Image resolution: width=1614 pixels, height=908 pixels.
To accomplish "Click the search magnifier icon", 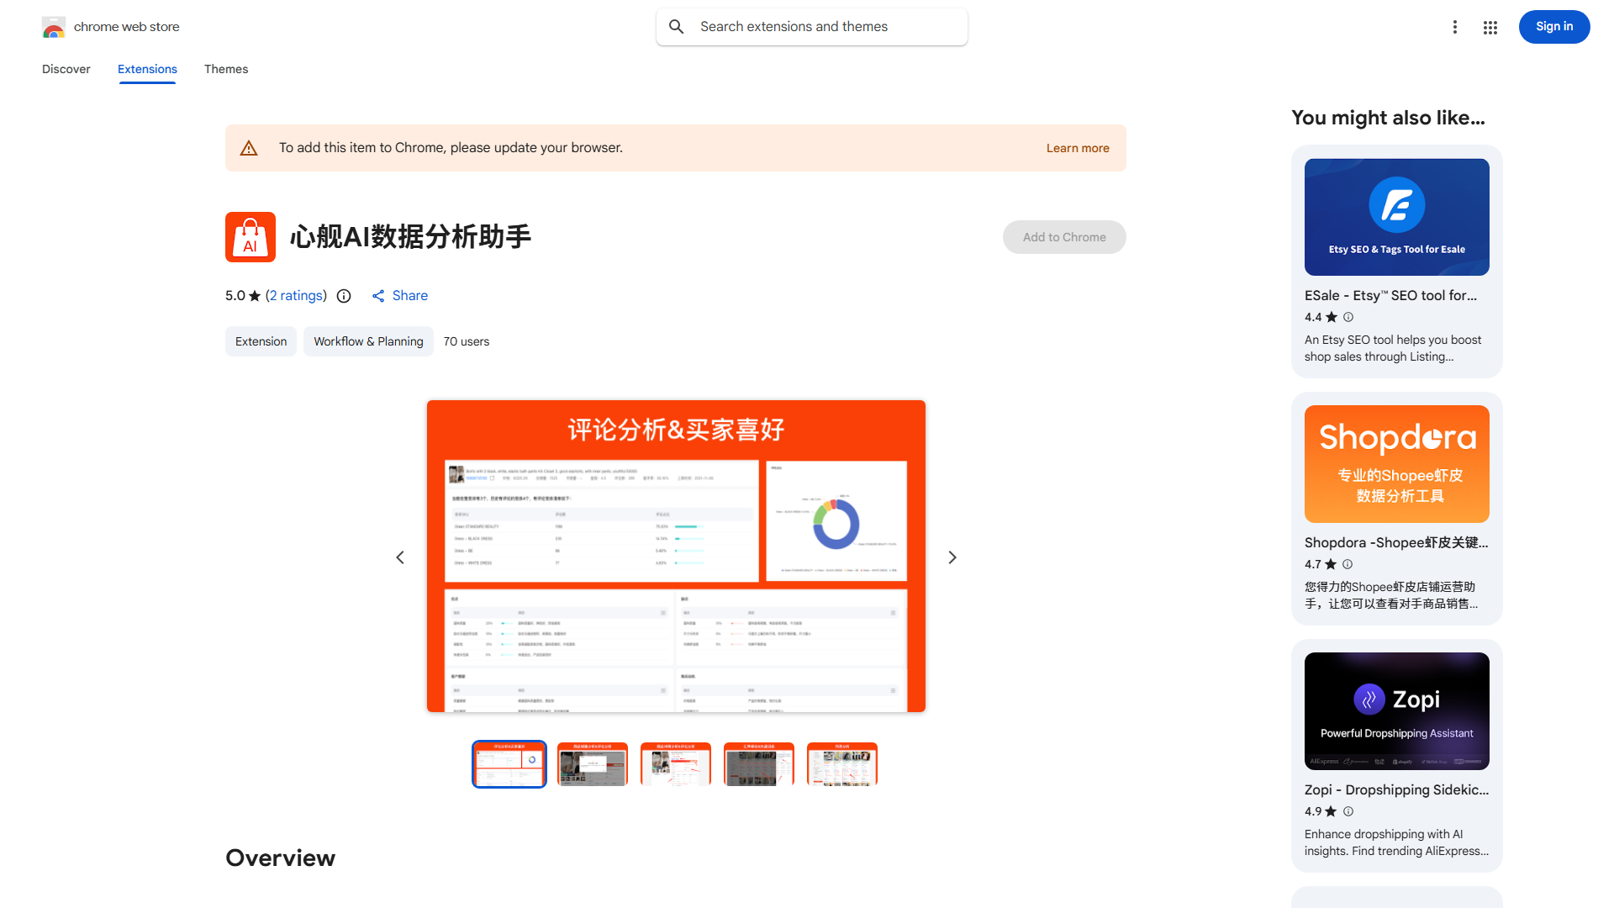I will (x=677, y=26).
